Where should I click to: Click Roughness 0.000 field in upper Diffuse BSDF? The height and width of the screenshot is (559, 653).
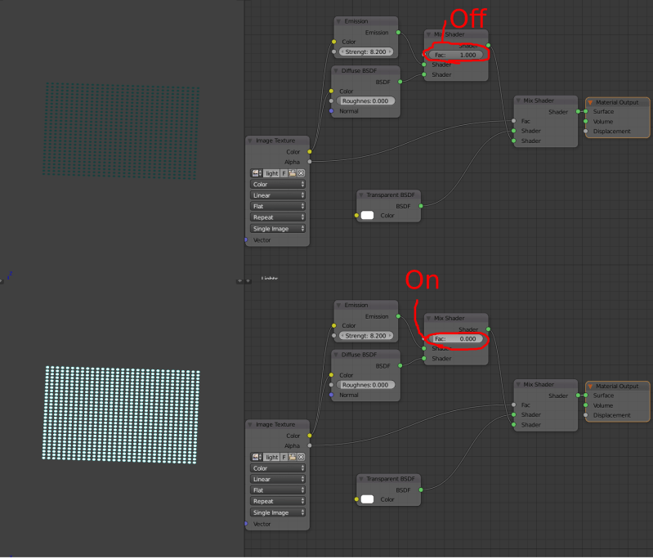365,101
